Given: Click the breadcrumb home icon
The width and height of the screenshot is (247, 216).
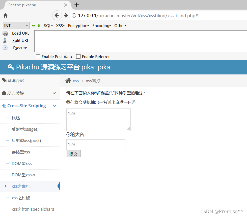Looking at the screenshot, I should tap(68, 80).
